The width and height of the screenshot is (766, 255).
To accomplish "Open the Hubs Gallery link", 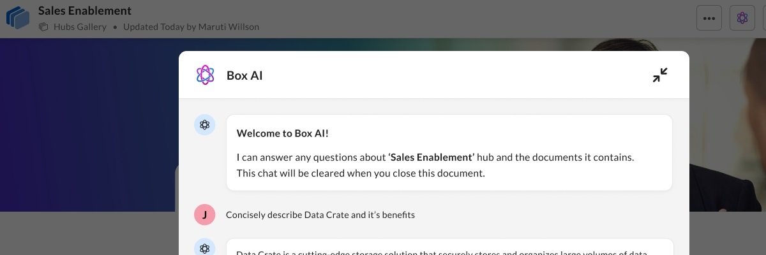I will tap(80, 27).
